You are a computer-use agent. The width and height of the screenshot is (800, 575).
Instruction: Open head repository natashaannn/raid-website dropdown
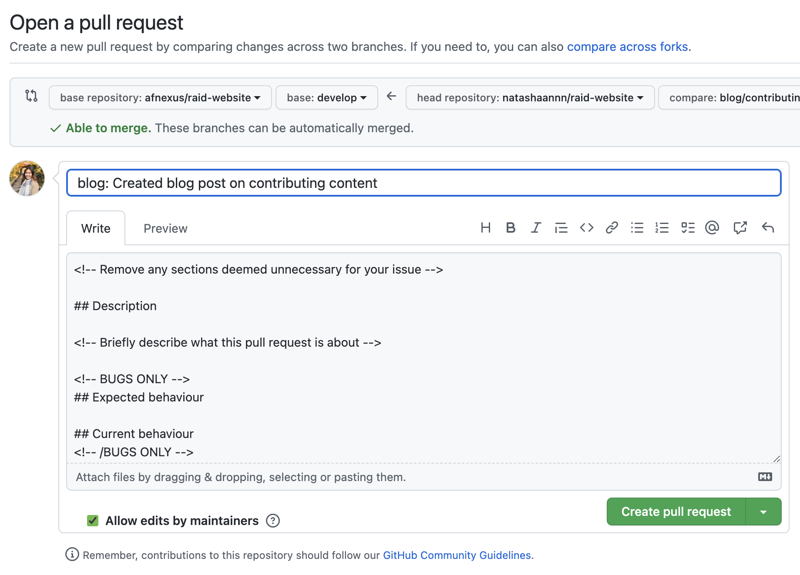(x=530, y=97)
